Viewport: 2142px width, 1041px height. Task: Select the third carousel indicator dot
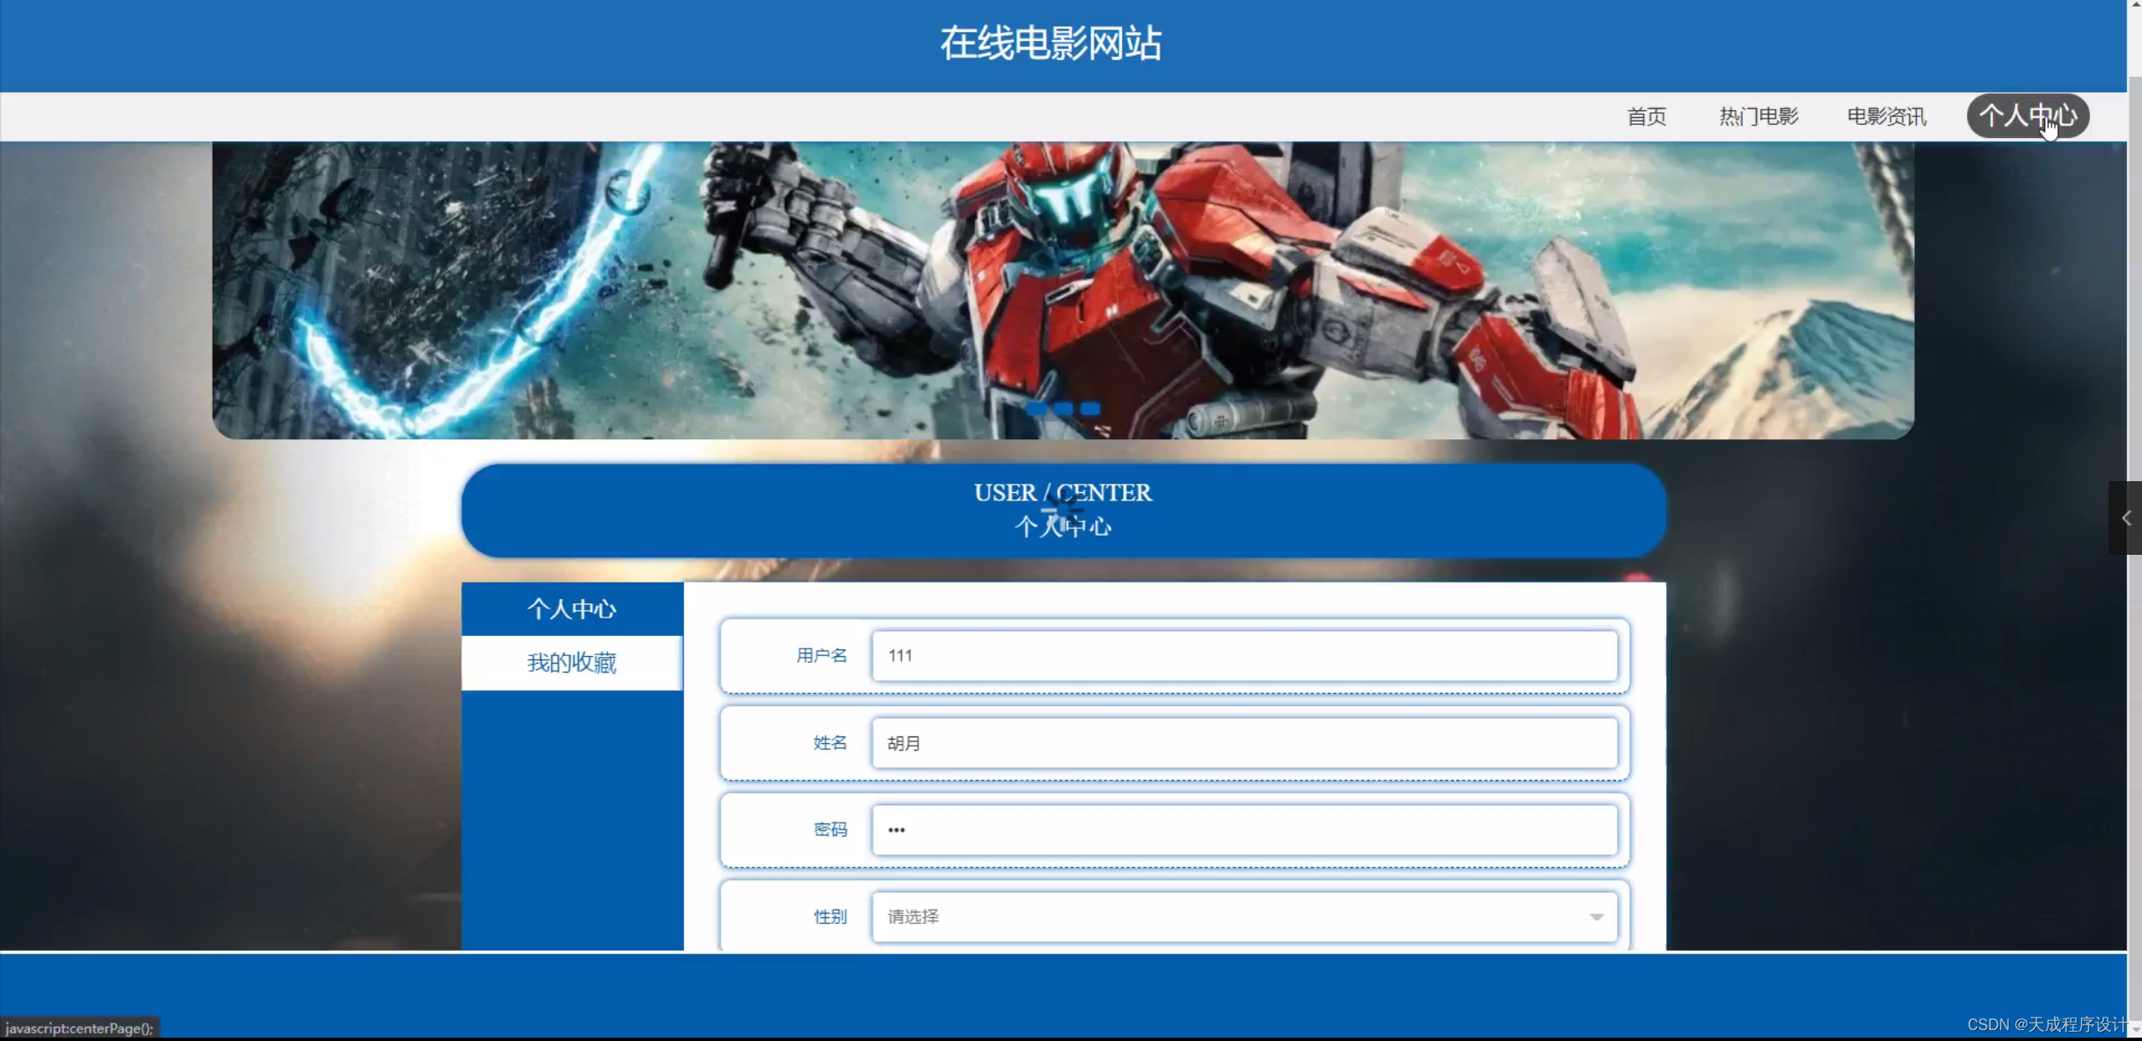1089,409
